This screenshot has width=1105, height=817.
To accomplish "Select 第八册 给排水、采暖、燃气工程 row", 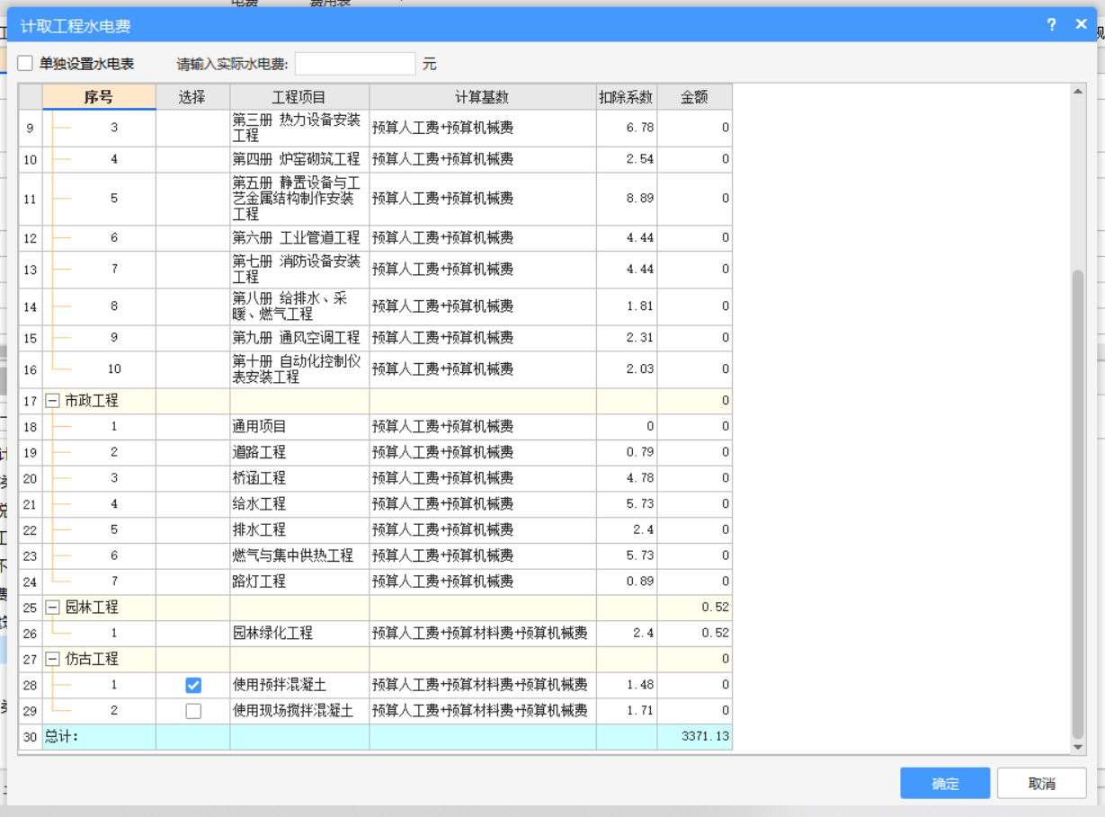I will [376, 306].
